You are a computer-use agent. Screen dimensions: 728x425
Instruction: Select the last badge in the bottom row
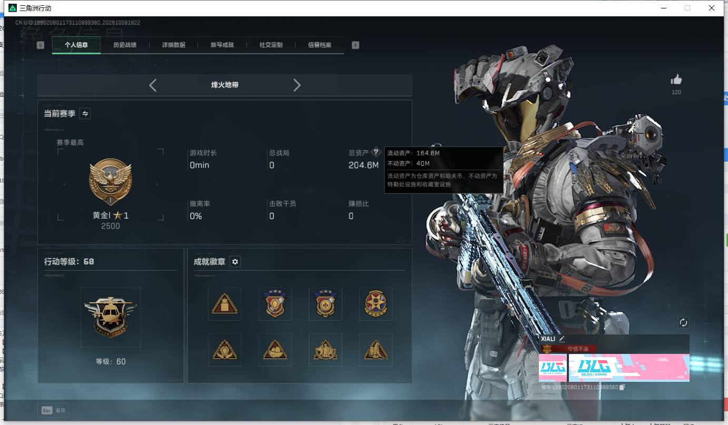(376, 350)
